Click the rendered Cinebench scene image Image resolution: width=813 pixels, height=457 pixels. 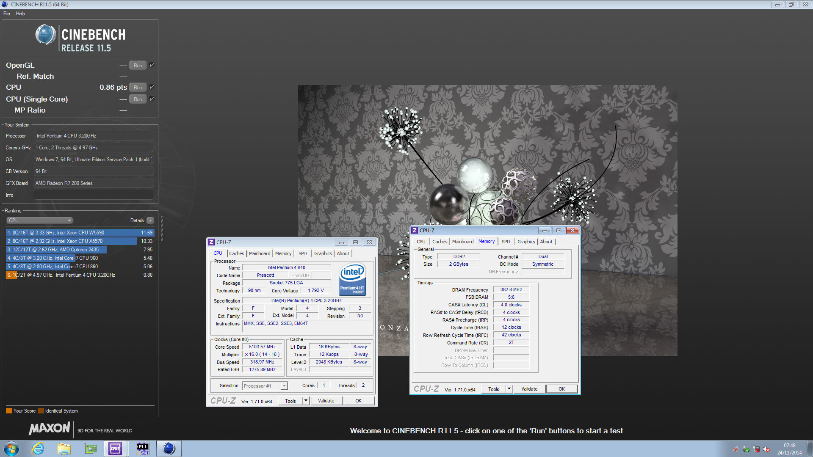(487, 220)
